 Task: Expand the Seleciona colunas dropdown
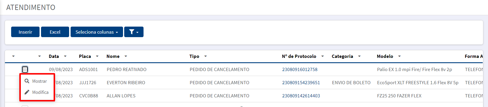[x=97, y=32]
